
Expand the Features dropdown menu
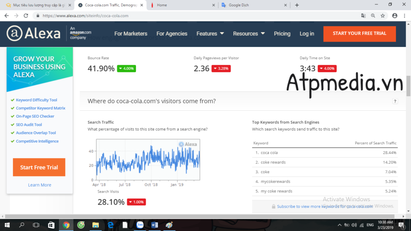(210, 34)
